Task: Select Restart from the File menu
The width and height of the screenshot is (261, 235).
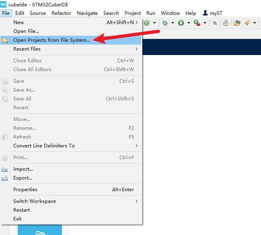Action: tap(22, 210)
